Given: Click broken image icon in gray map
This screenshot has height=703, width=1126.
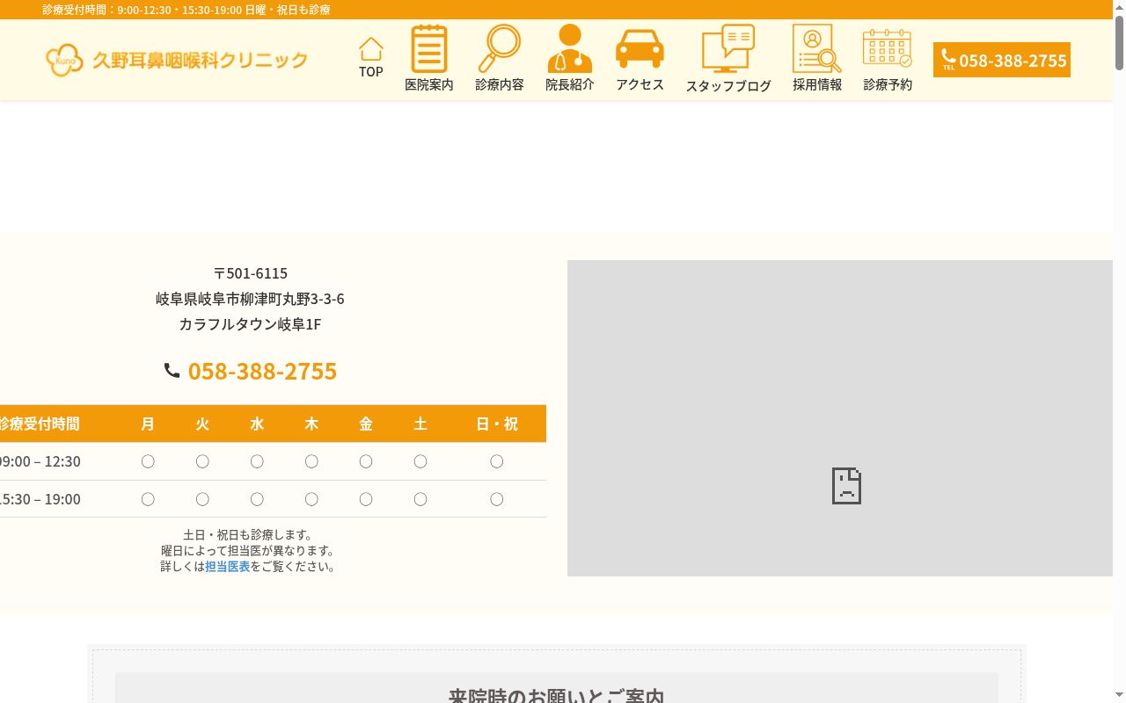Looking at the screenshot, I should [846, 486].
